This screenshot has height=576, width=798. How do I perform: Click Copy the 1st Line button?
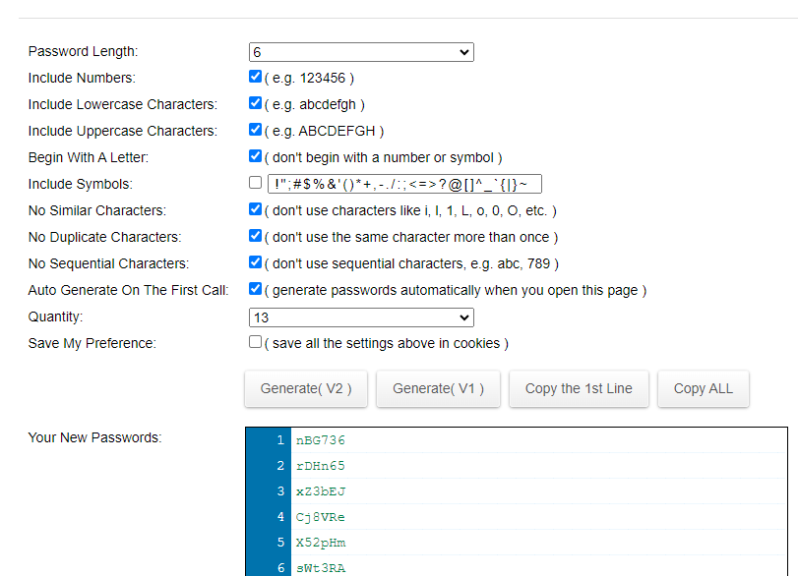pyautogui.click(x=579, y=388)
